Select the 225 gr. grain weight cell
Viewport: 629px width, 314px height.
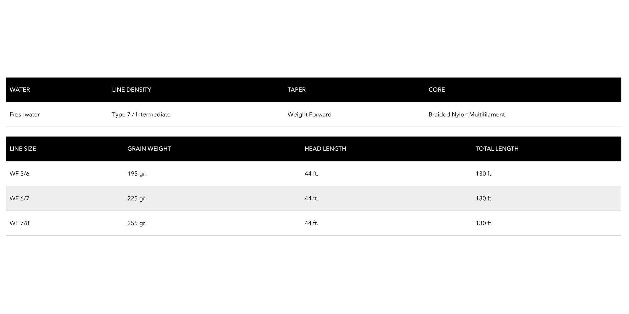[137, 198]
